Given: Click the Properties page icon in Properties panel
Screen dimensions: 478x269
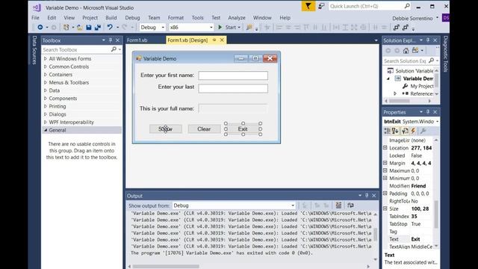Looking at the screenshot, I should point(405,132).
